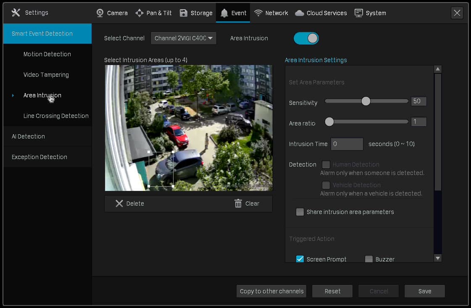Turn off the Area Intrusion toggle
Viewport: 471px width, 308px height.
[x=306, y=39]
